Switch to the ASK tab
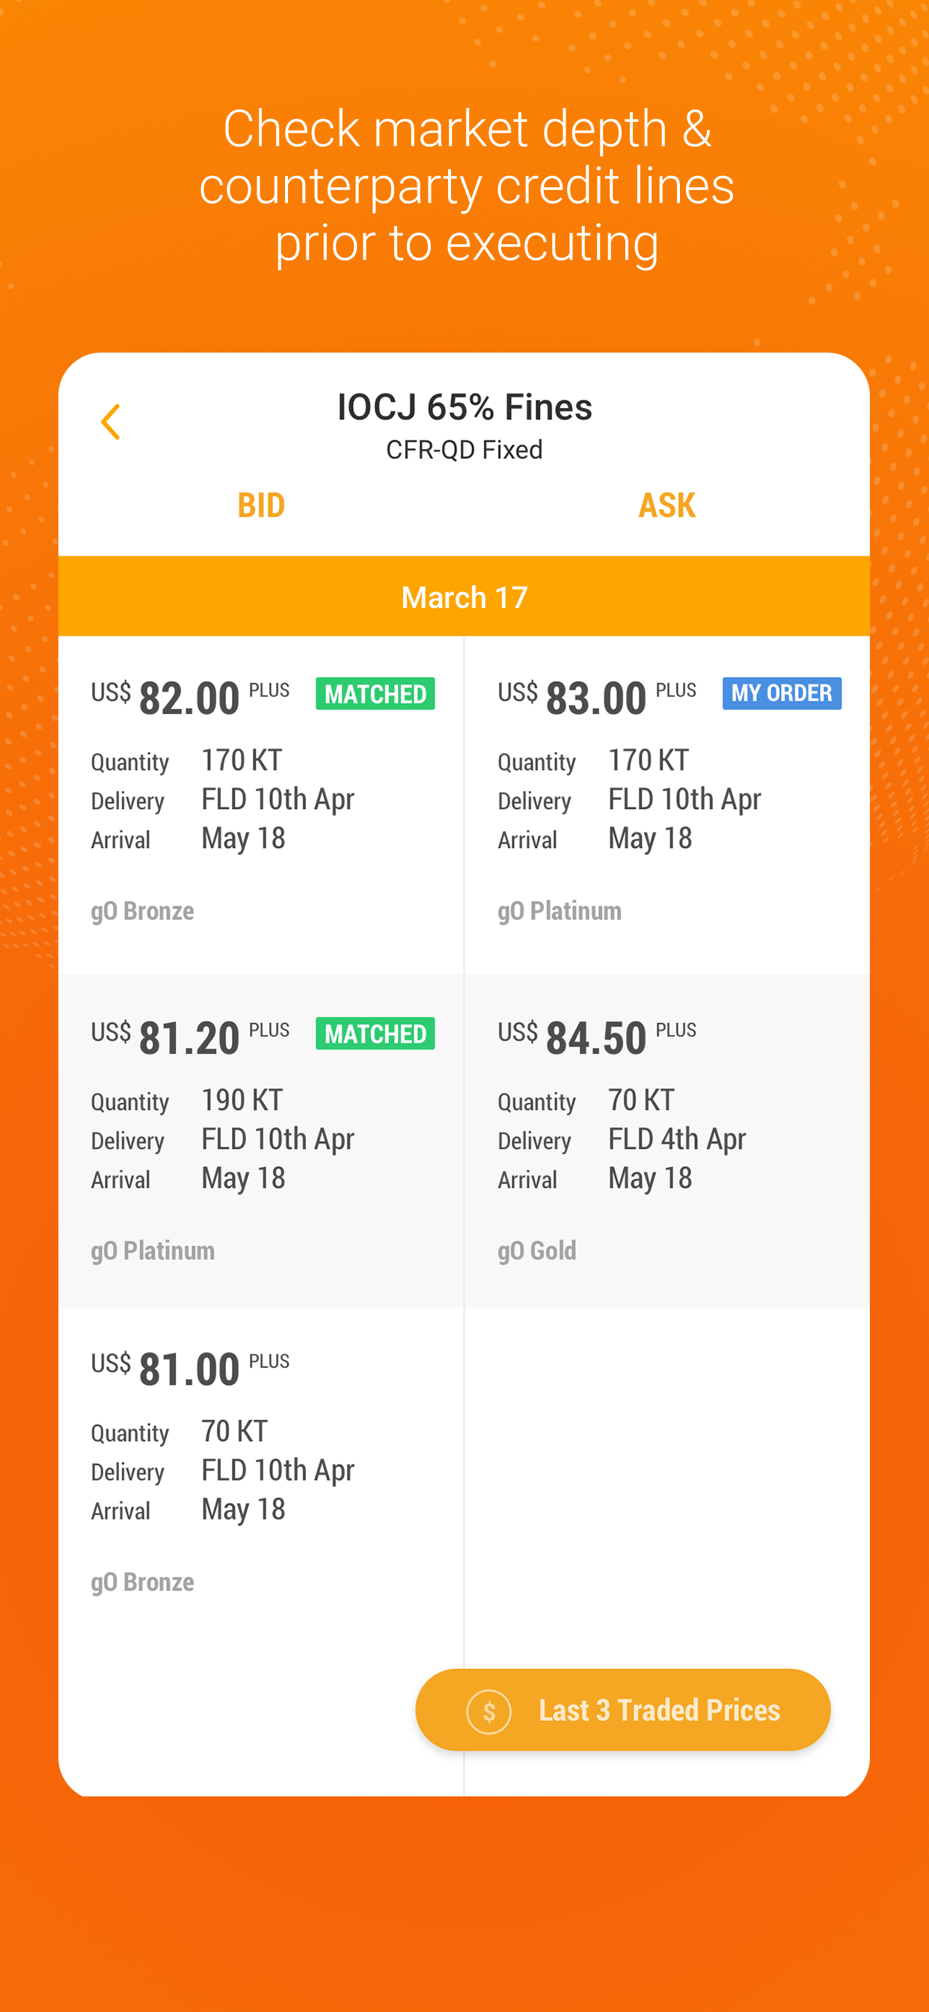This screenshot has width=929, height=2012. 666,505
